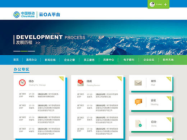The width and height of the screenshot is (187, 140).
Task: Open the 新闻在线 menu
Action: (x=50, y=60)
